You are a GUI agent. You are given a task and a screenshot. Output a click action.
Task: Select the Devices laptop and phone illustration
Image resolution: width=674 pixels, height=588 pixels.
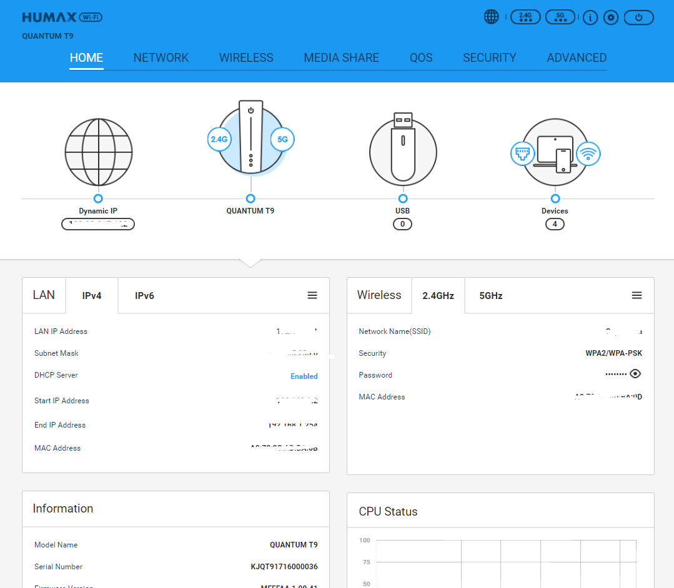(555, 154)
